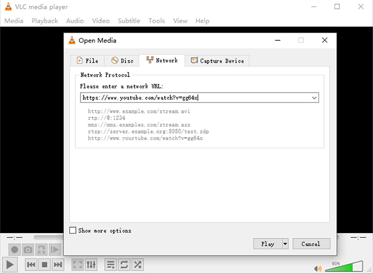Click example text 'rtp://@:1234'

click(107, 118)
